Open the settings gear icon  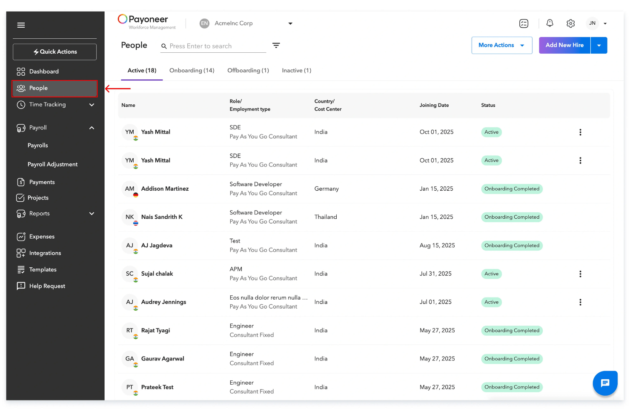[x=571, y=23]
